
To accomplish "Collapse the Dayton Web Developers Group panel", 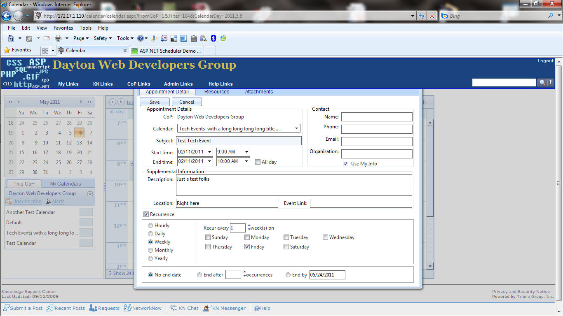I will (x=90, y=193).
